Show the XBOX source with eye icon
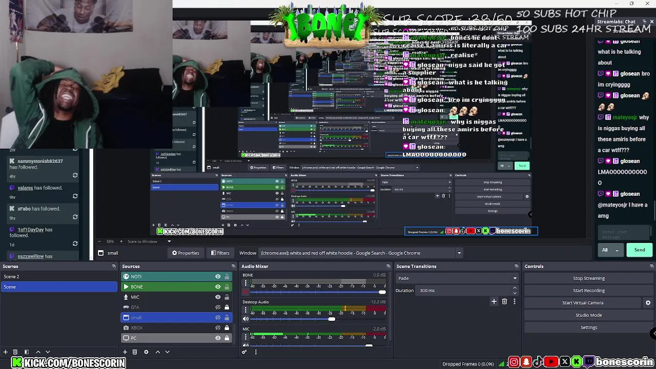The image size is (656, 369). [x=218, y=328]
